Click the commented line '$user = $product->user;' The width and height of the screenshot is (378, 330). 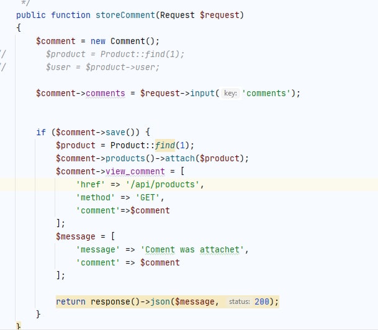coord(102,67)
